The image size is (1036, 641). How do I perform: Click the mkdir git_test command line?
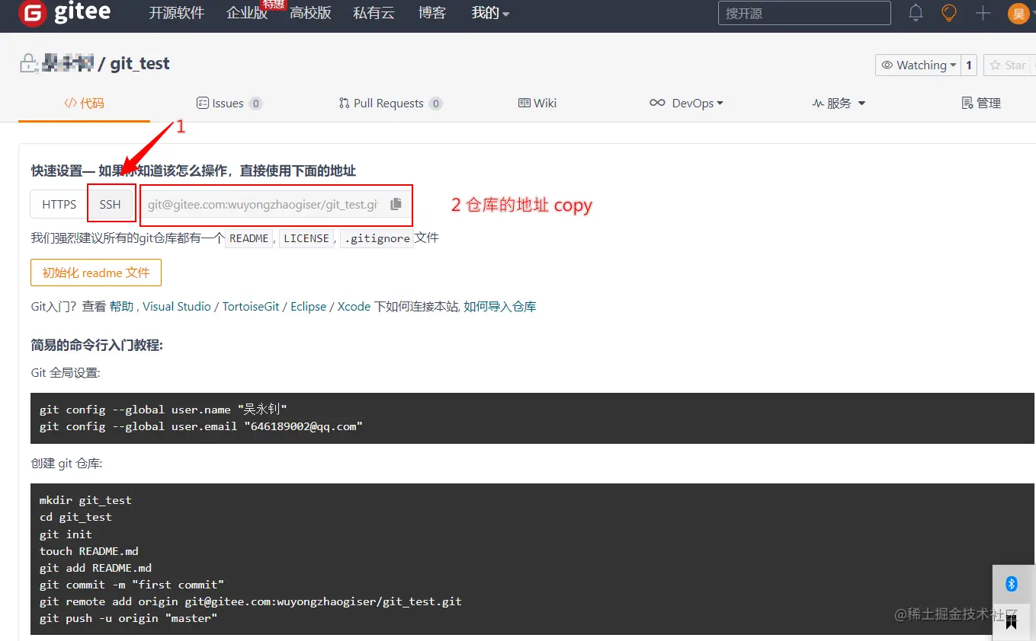(85, 500)
